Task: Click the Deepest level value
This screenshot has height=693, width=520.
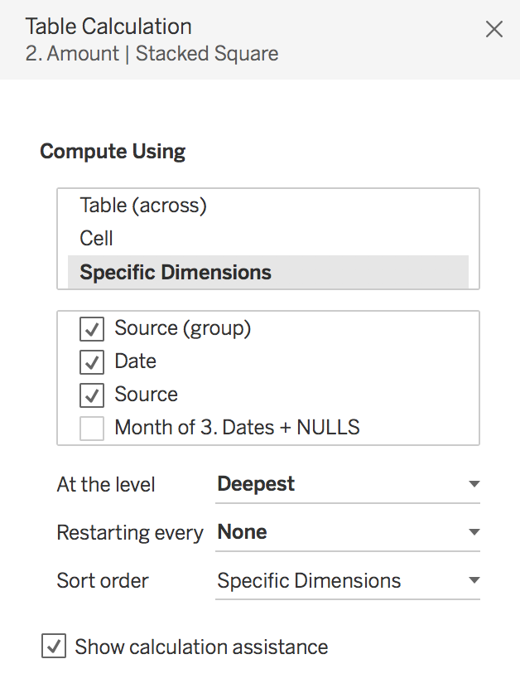Action: click(x=256, y=484)
